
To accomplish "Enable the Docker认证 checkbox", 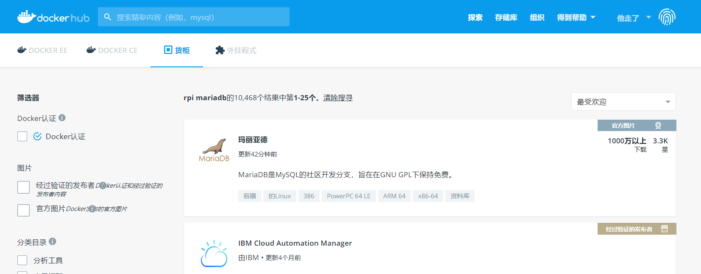I will pos(22,136).
